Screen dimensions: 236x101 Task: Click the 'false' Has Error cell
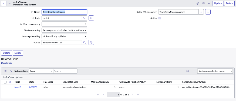pyautogui.click(x=46, y=87)
